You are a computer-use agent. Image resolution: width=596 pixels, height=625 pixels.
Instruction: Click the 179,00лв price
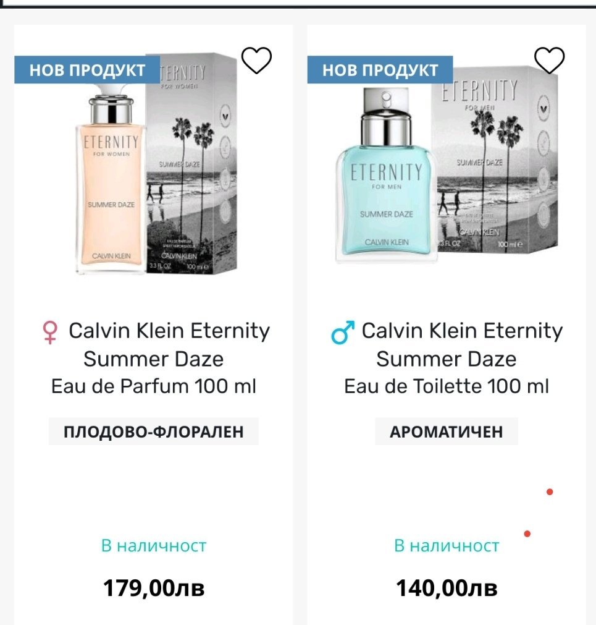pos(154,588)
